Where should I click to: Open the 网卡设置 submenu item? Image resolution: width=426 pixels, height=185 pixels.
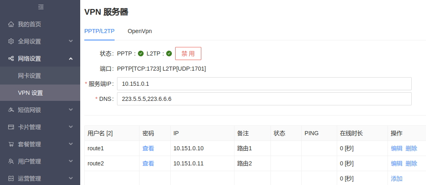[x=29, y=76]
